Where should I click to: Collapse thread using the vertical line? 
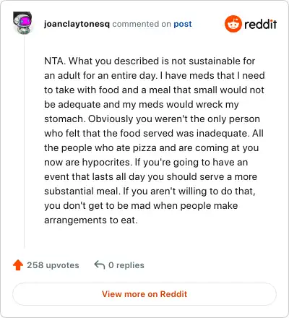tap(24, 142)
